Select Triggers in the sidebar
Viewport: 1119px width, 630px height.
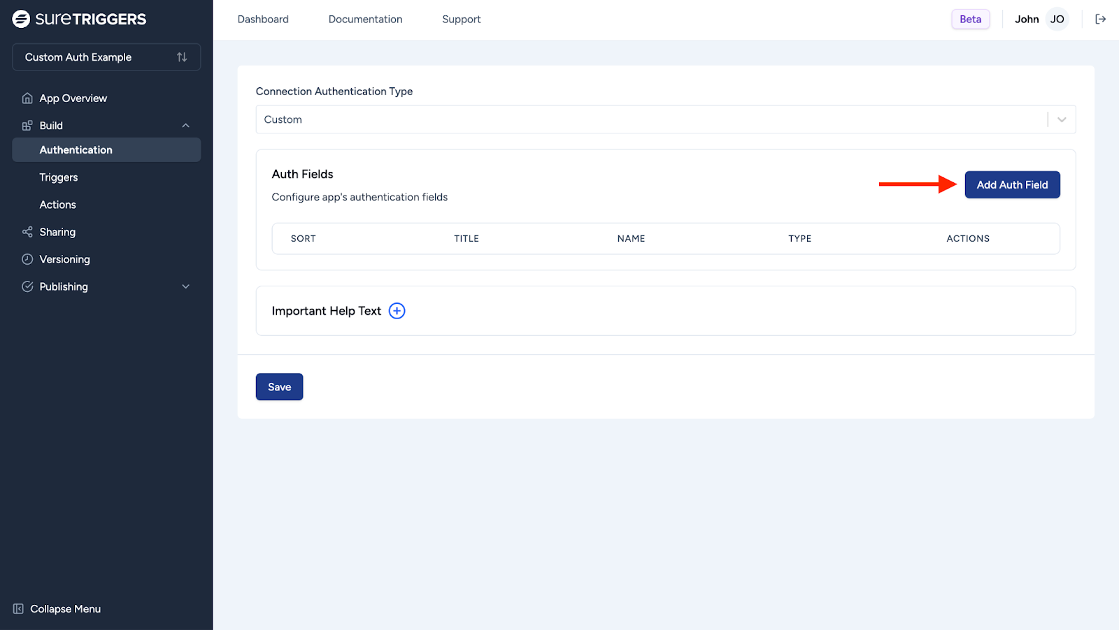click(x=59, y=177)
